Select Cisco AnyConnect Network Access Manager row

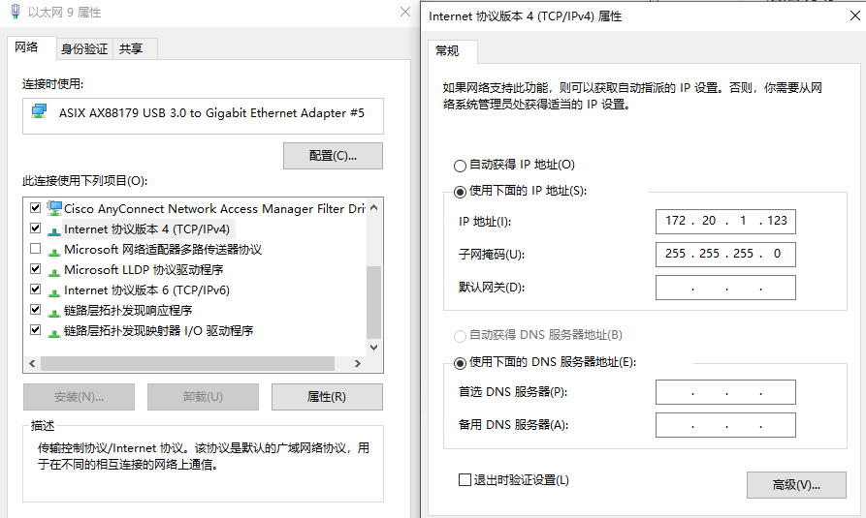(214, 208)
